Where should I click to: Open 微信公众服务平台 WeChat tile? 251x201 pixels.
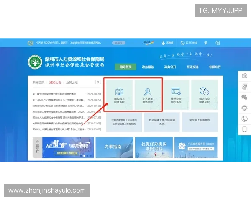[x=205, y=95]
